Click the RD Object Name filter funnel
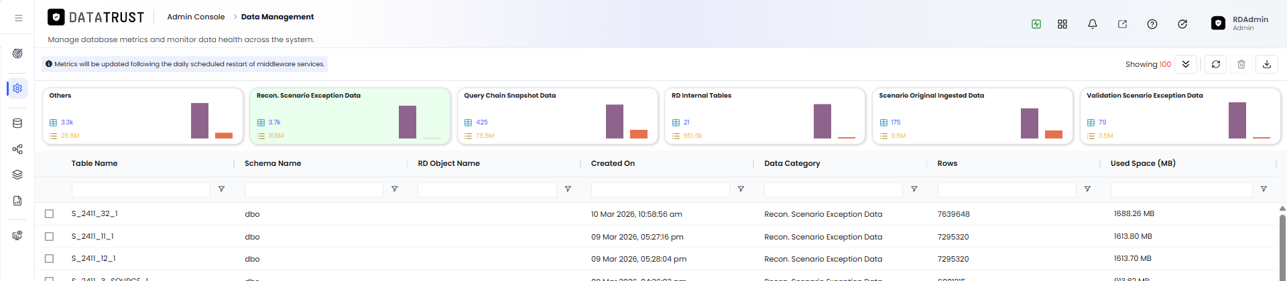Screen dimensions: 1287x281 pyautogui.click(x=568, y=189)
